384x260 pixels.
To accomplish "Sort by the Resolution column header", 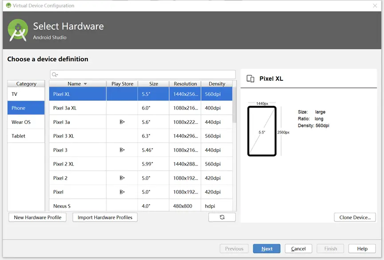I will coord(185,84).
